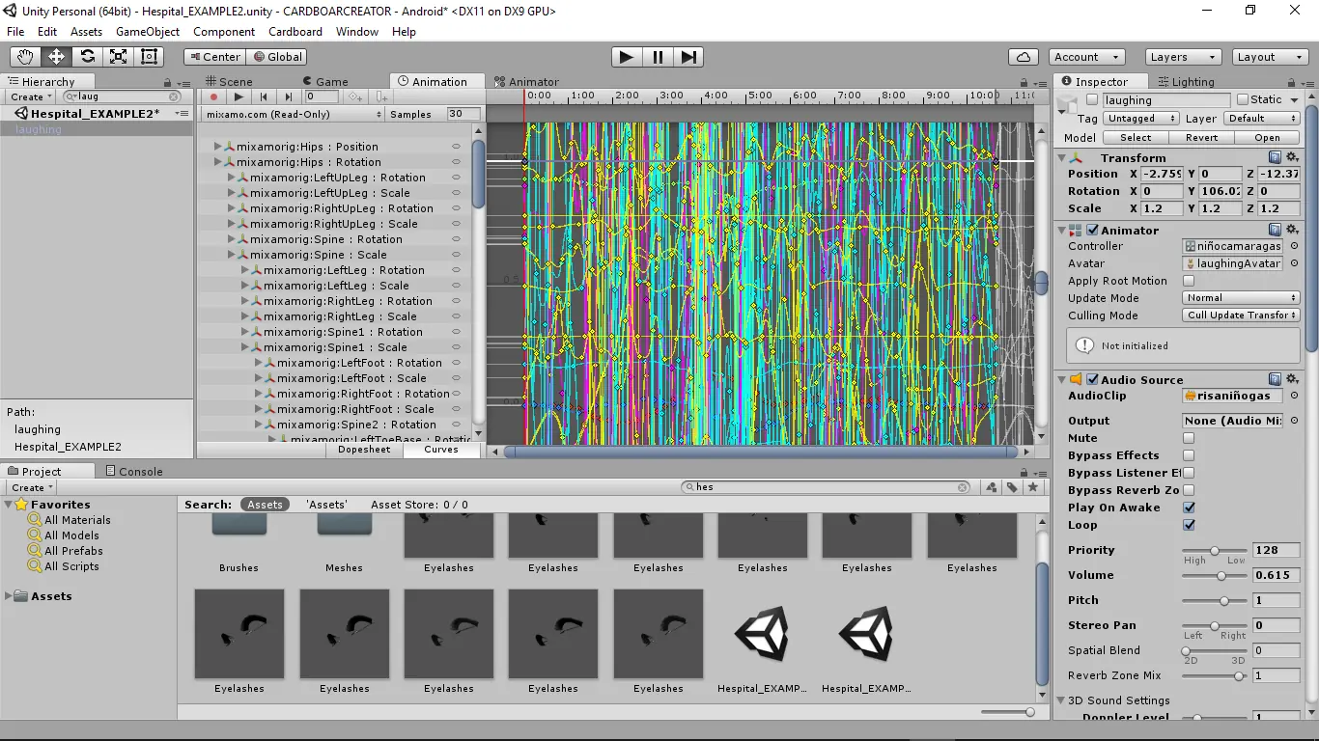Expand mixamorig:Hips Position property
Viewport: 1319px width, 741px height.
click(x=218, y=147)
